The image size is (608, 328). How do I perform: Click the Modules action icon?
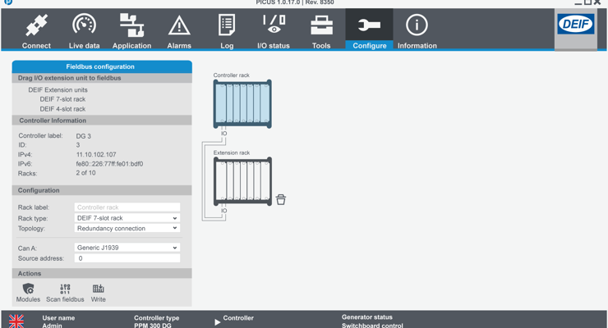pyautogui.click(x=28, y=292)
